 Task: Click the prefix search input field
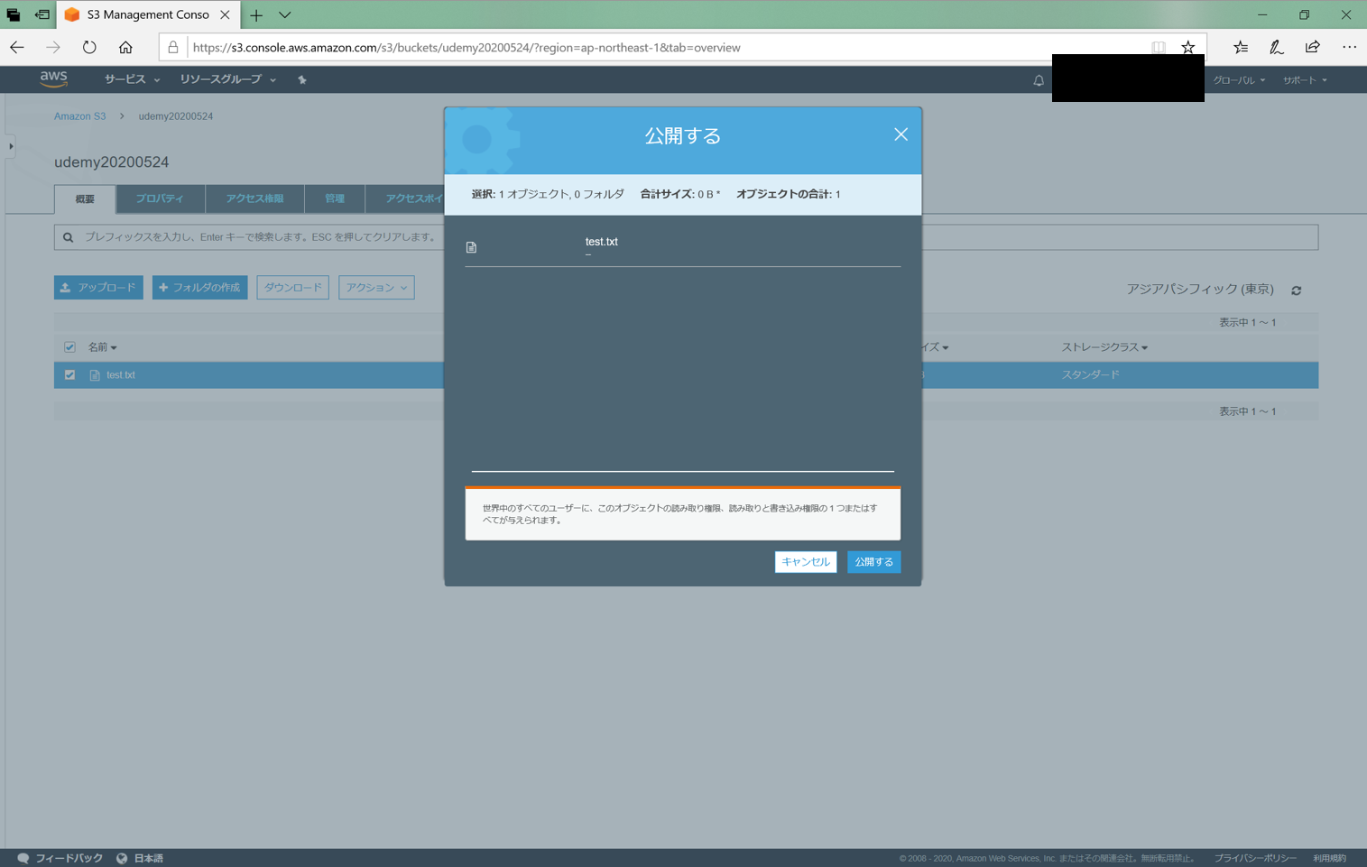[x=686, y=237]
